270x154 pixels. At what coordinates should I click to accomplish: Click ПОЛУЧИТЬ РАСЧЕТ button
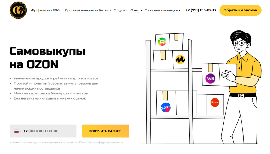point(106,131)
